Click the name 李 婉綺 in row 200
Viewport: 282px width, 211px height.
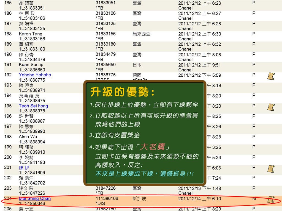click(x=26, y=157)
